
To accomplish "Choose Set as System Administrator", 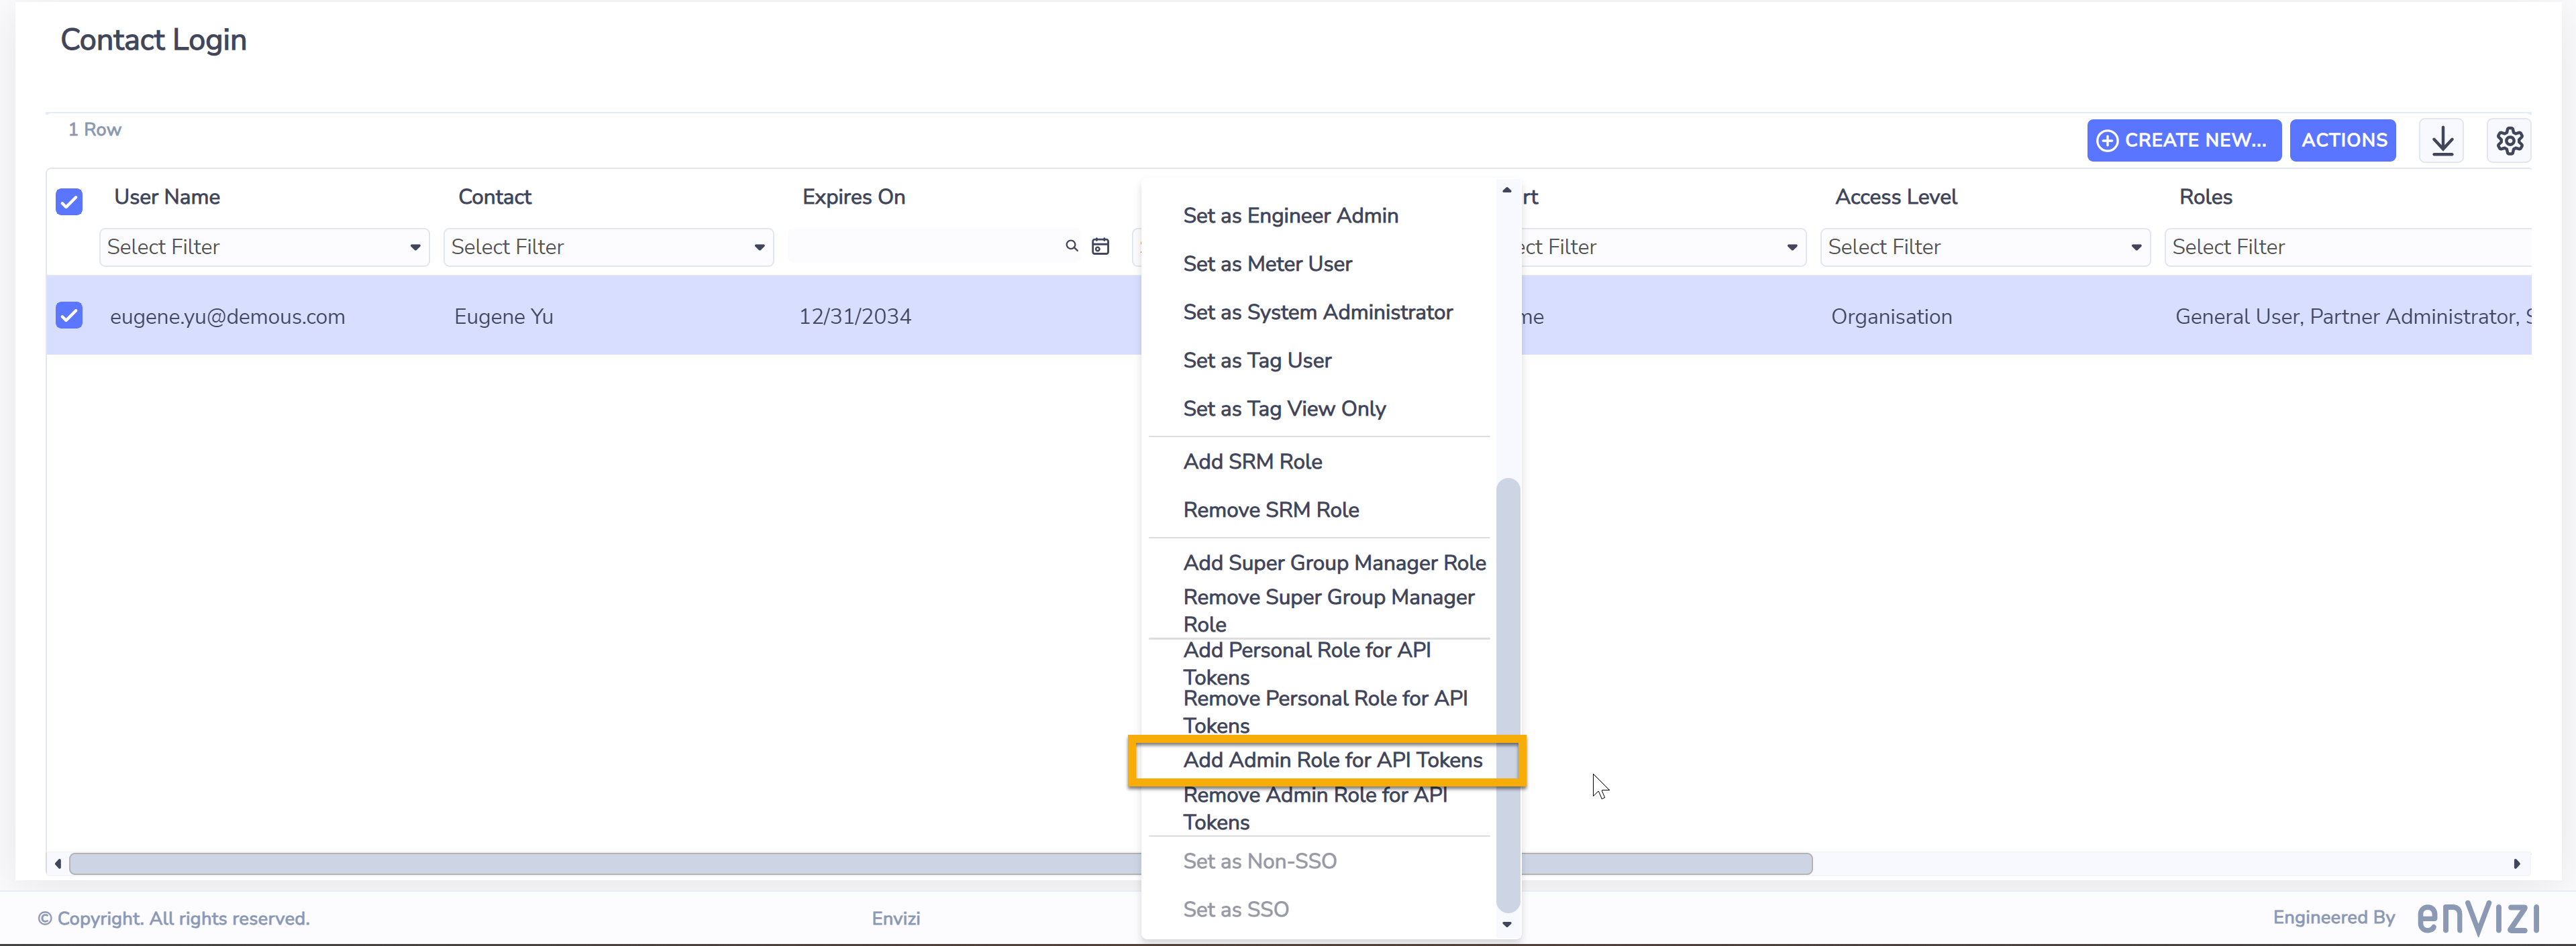I will click(x=1317, y=312).
